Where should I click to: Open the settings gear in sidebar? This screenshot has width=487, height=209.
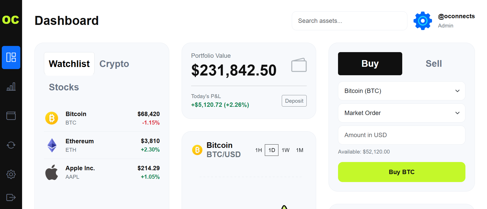(11, 174)
